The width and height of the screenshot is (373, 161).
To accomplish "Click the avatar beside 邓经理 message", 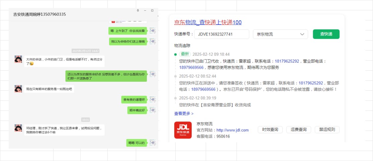I will [18, 128].
